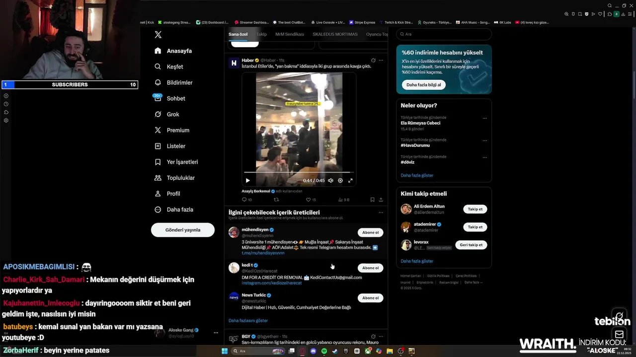Screen dimensions: 636x357
Task: Open more options on BGY tweet
Action: 381,337
